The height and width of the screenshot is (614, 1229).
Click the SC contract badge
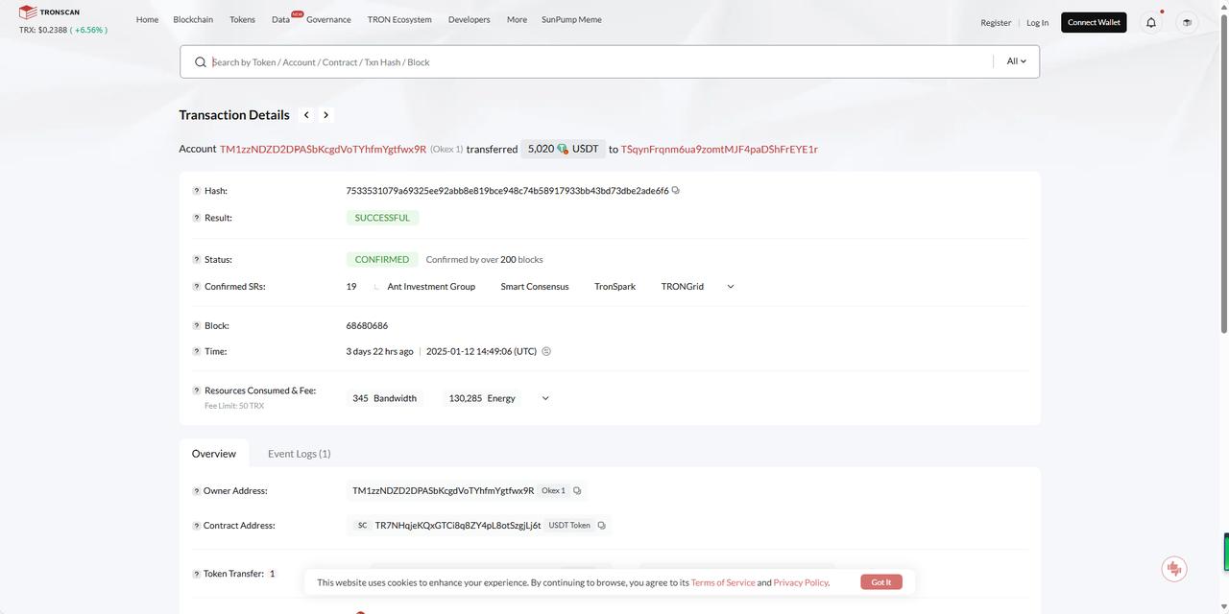pyautogui.click(x=362, y=525)
